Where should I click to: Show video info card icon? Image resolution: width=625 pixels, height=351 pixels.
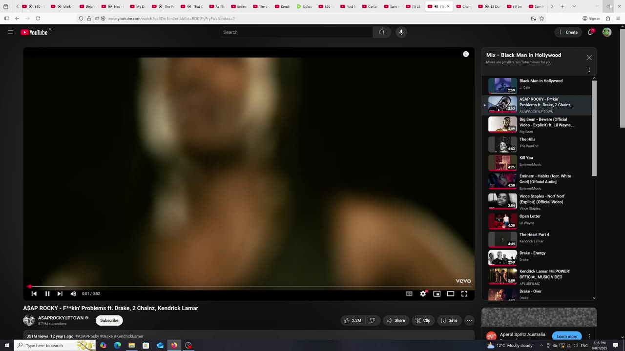coord(466,54)
